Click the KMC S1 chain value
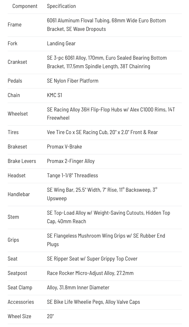 pos(54,95)
